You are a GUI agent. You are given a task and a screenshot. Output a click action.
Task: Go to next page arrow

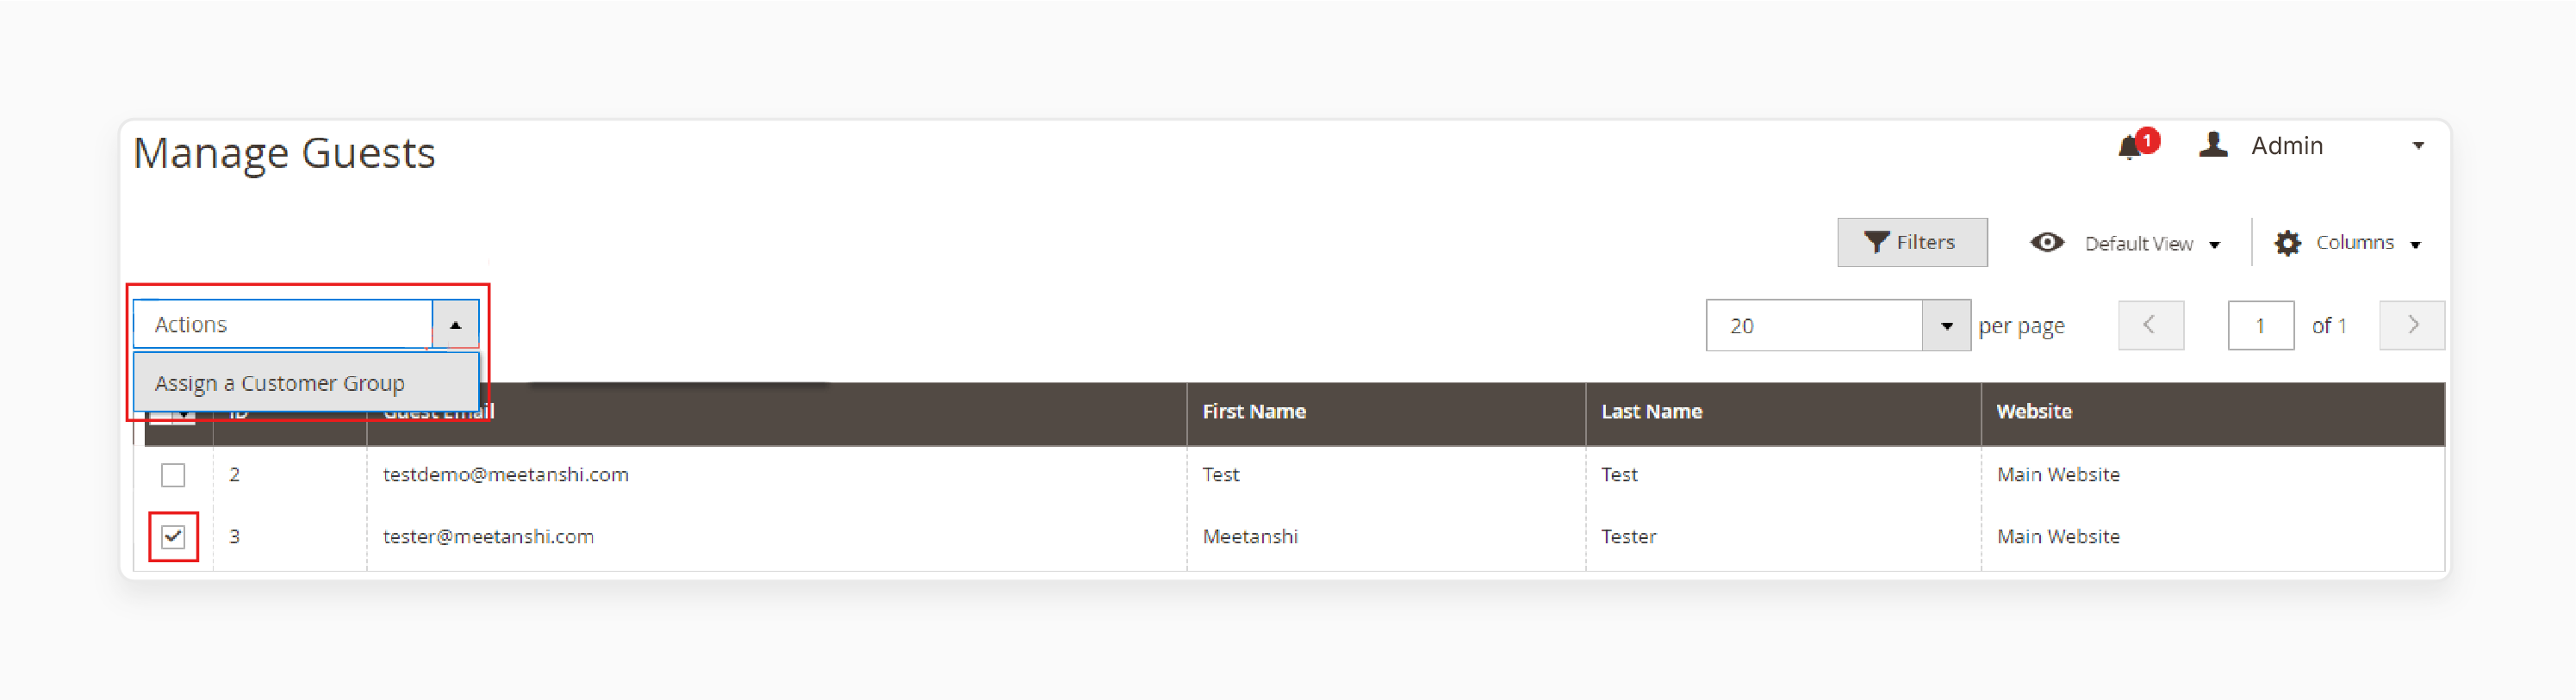pos(2412,325)
